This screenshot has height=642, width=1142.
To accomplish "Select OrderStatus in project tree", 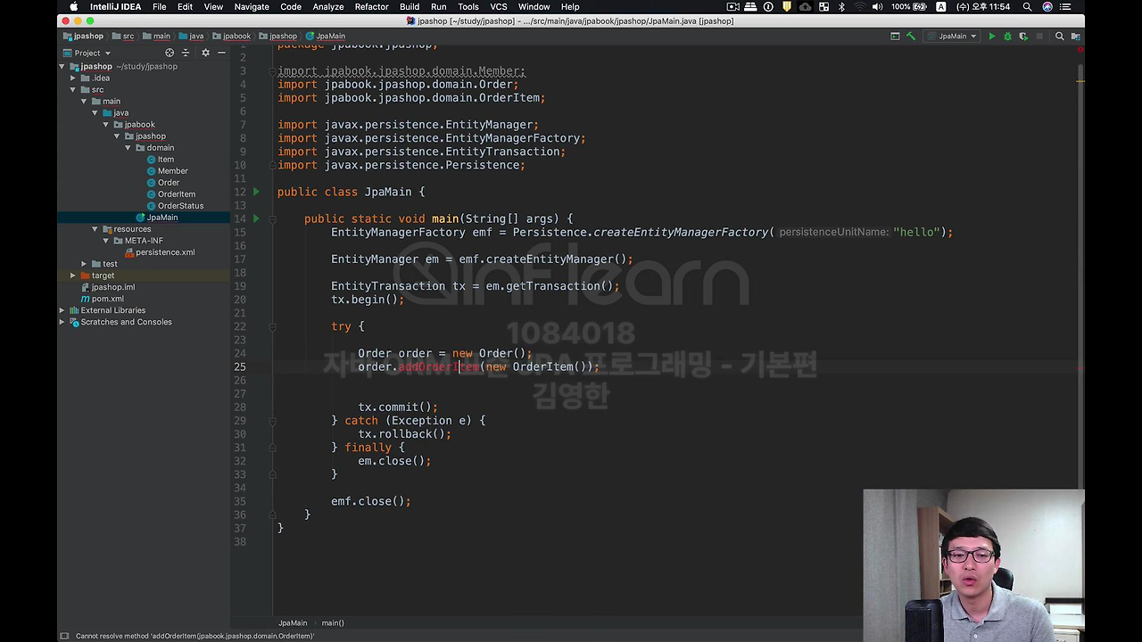I will tap(180, 206).
